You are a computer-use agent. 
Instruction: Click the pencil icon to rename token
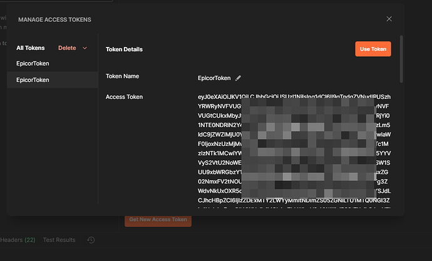pyautogui.click(x=238, y=78)
